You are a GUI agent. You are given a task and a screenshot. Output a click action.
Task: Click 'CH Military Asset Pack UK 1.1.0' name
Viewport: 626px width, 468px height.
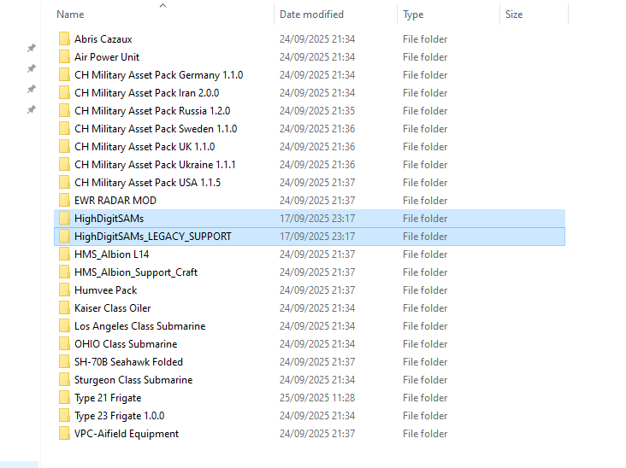point(145,147)
